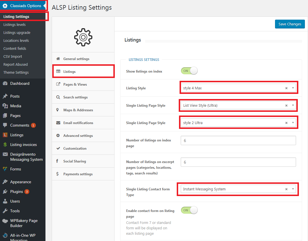This screenshot has height=241, width=308.
Task: Click the Appearance paintbrush icon
Action: click(x=5, y=182)
